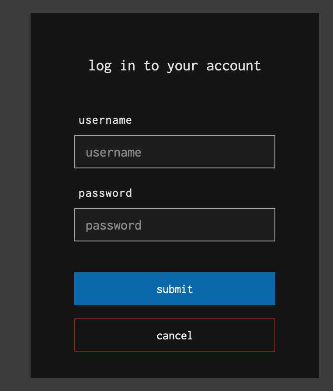Click the area between submit and cancel
The height and width of the screenshot is (391, 333).
[174, 313]
